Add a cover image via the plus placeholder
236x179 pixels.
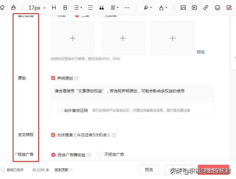(72, 38)
